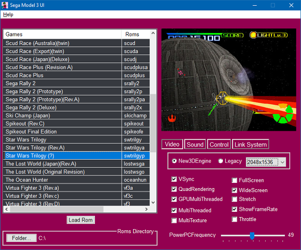Image resolution: width=301 pixels, height=250 pixels.
Task: Switch to the Video tab
Action: 172,144
